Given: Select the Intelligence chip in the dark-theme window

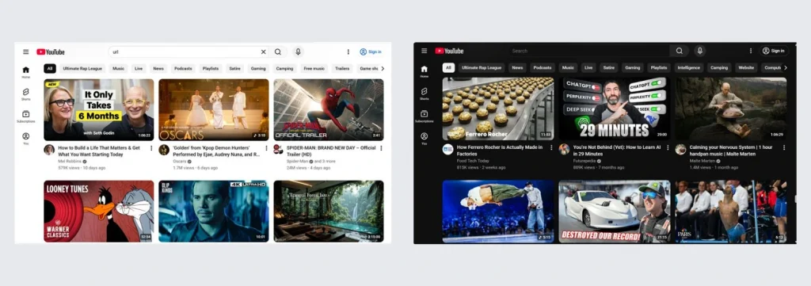Looking at the screenshot, I should coord(689,68).
